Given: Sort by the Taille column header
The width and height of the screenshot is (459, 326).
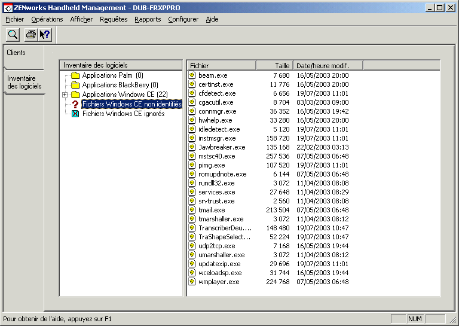Looking at the screenshot, I should (274, 66).
